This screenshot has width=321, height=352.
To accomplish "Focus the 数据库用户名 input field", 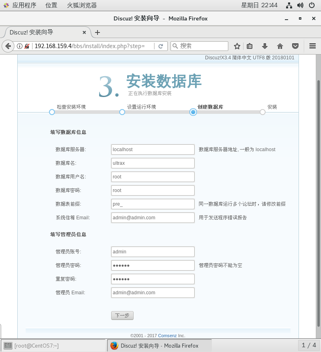I will [x=153, y=177].
